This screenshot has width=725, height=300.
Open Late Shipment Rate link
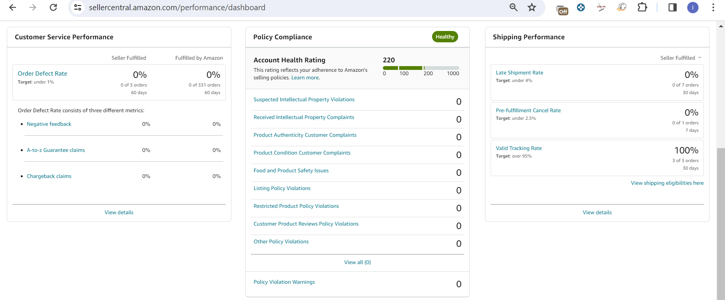pyautogui.click(x=519, y=73)
